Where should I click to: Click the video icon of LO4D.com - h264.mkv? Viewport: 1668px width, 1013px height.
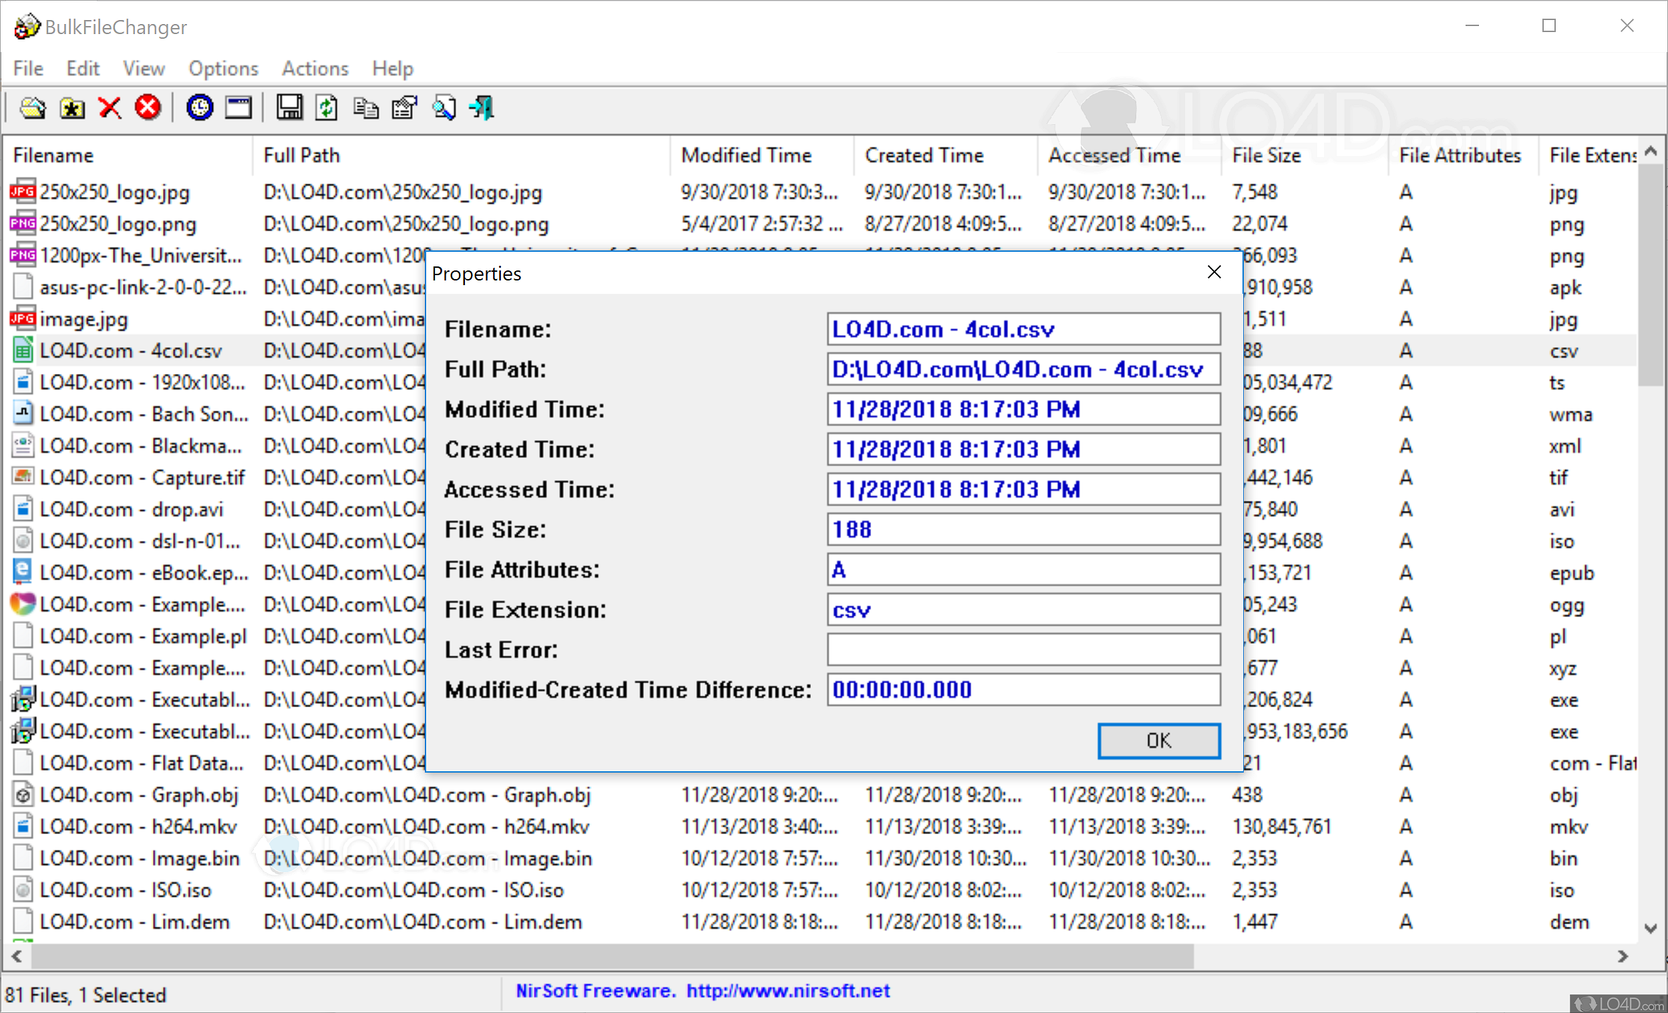[x=22, y=826]
